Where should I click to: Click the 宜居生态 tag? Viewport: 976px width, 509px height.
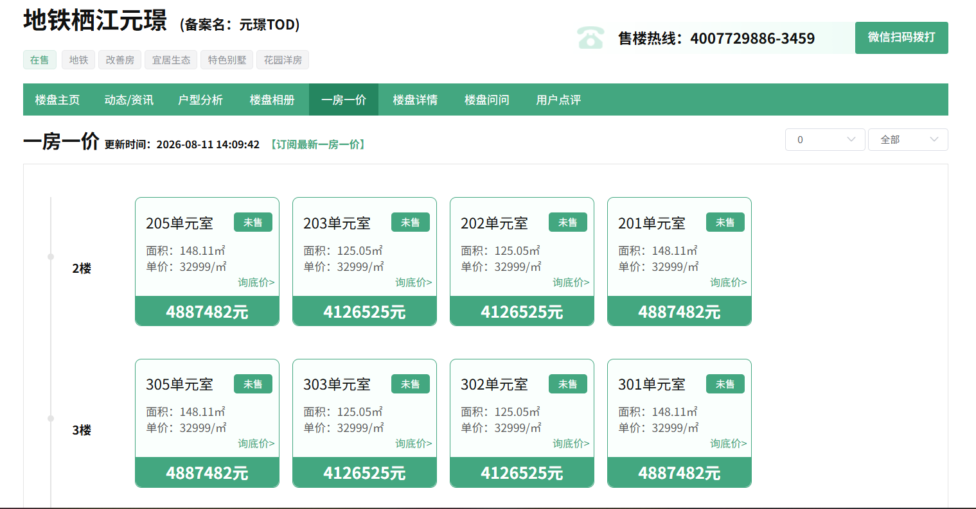pyautogui.click(x=171, y=60)
